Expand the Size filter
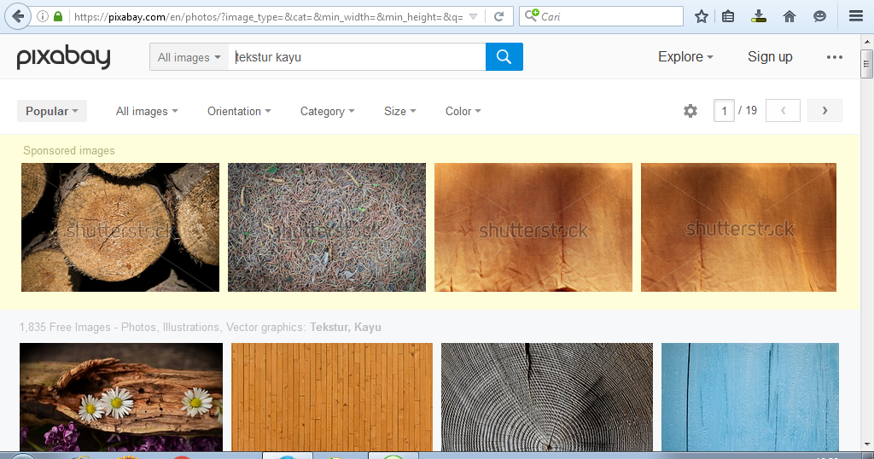The width and height of the screenshot is (874, 459). point(400,112)
